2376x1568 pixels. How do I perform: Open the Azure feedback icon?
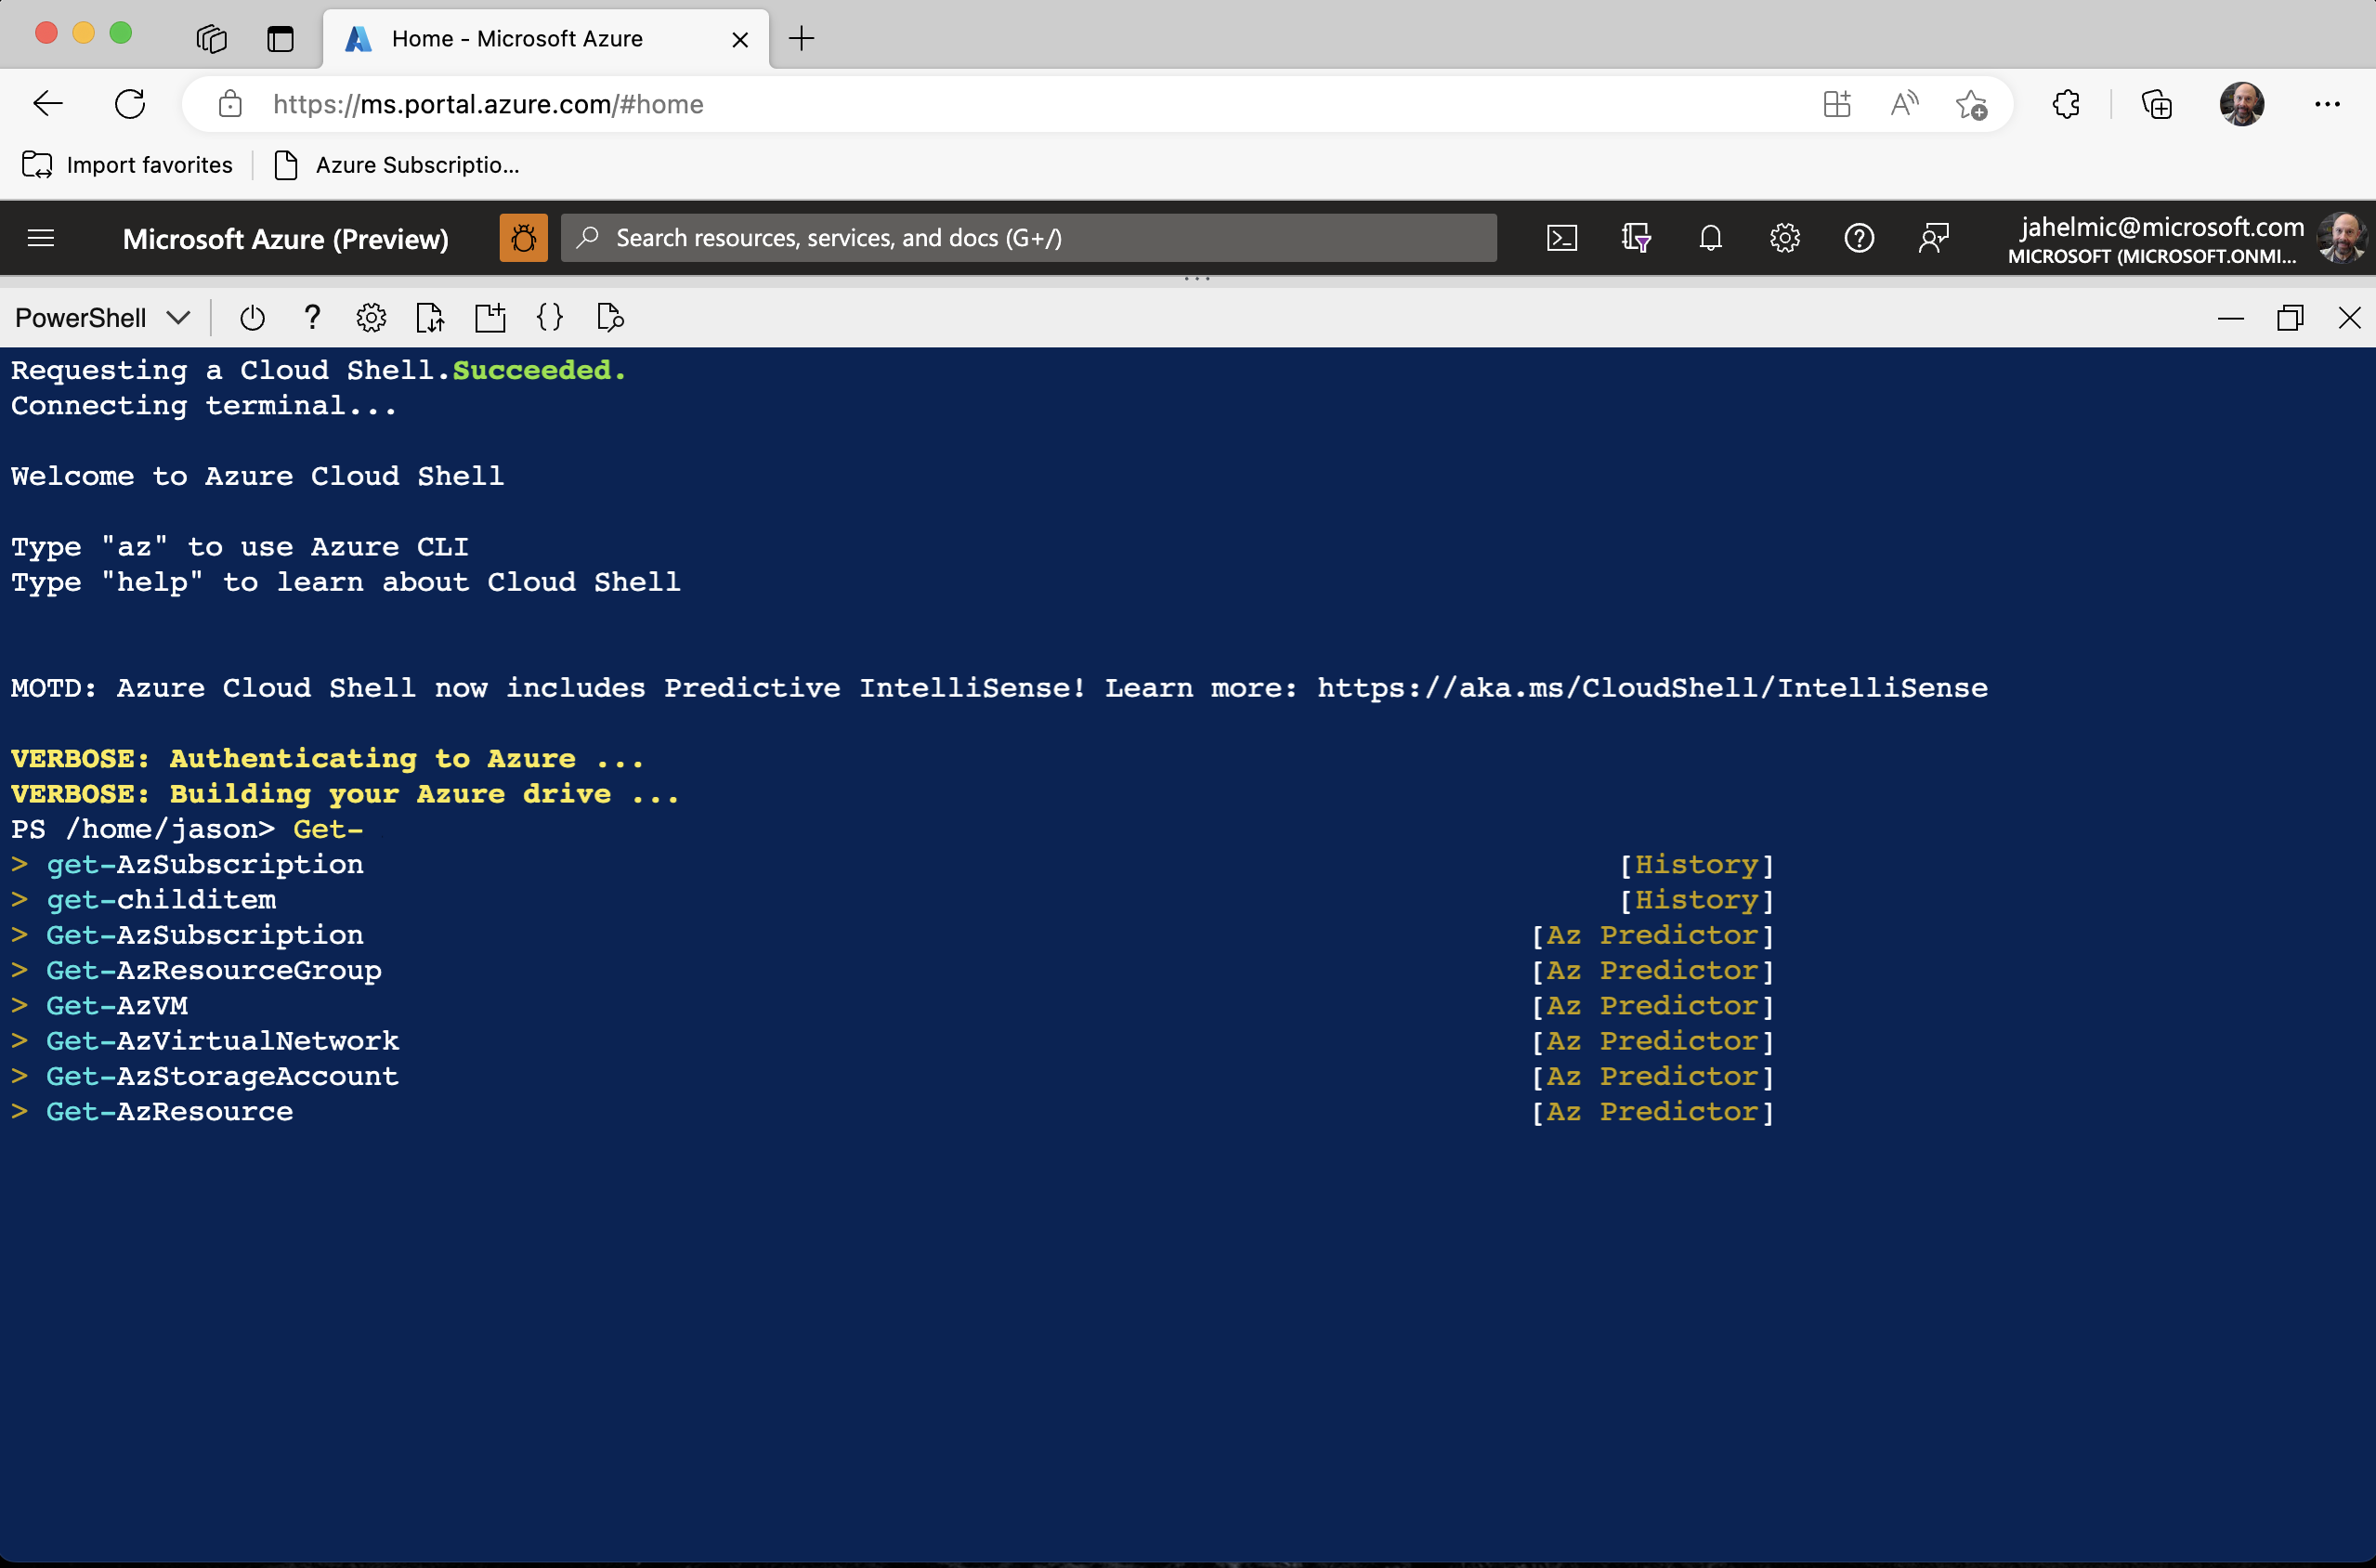pyautogui.click(x=1934, y=237)
